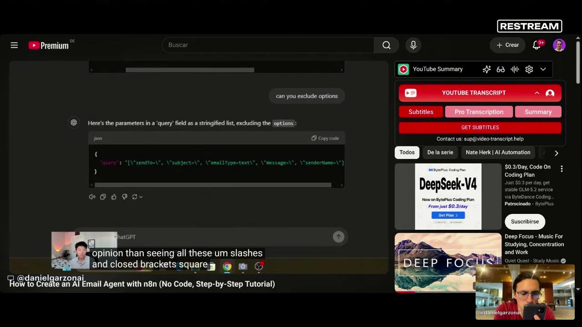Click the sparkle AI icon in YouTube Summary
This screenshot has width=582, height=327.
point(487,69)
